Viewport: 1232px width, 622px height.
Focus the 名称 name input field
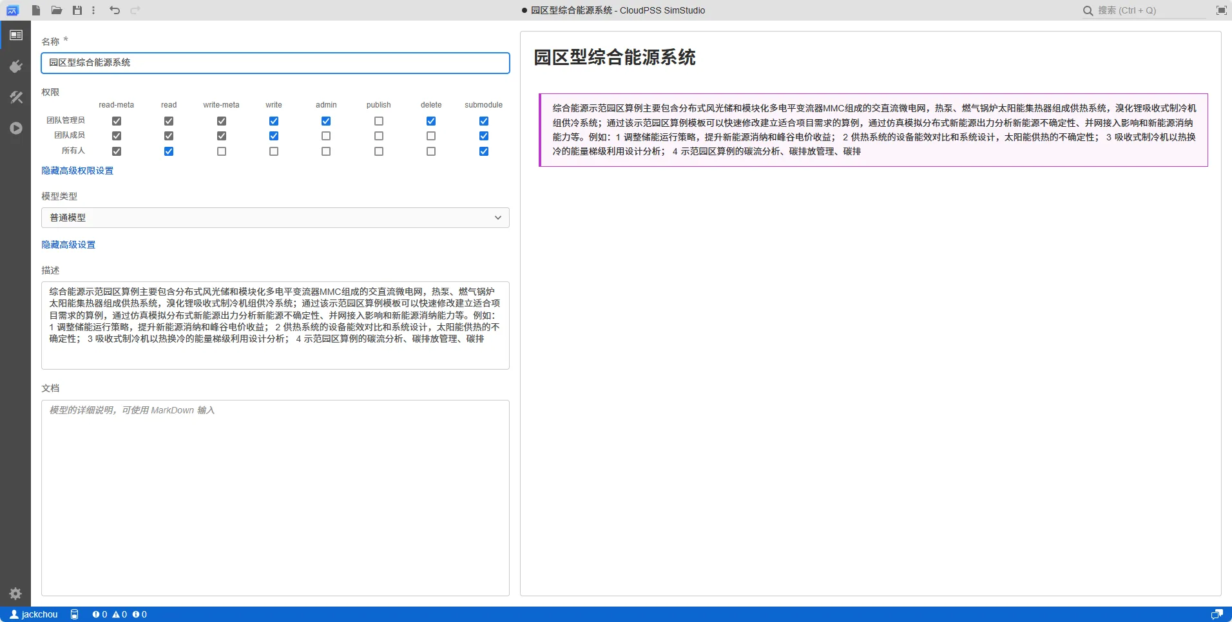tap(275, 62)
